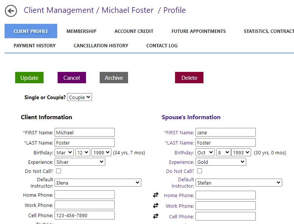
Task: Expand the client's Experience dropdown showing Silver
Action: tap(80, 162)
